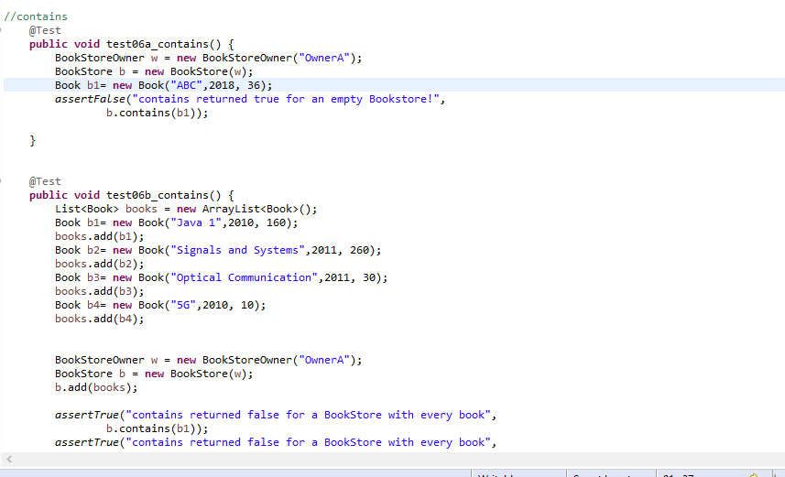Click the List<Book> books ArrayList line
The height and width of the screenshot is (477, 785).
pos(186,210)
